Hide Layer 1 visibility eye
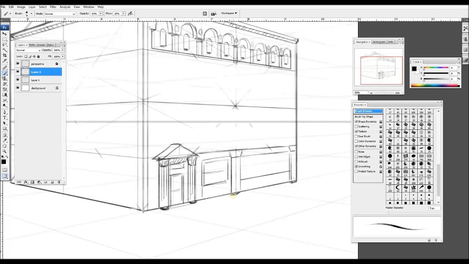Screen dimensions: 469x264 pos(18,80)
